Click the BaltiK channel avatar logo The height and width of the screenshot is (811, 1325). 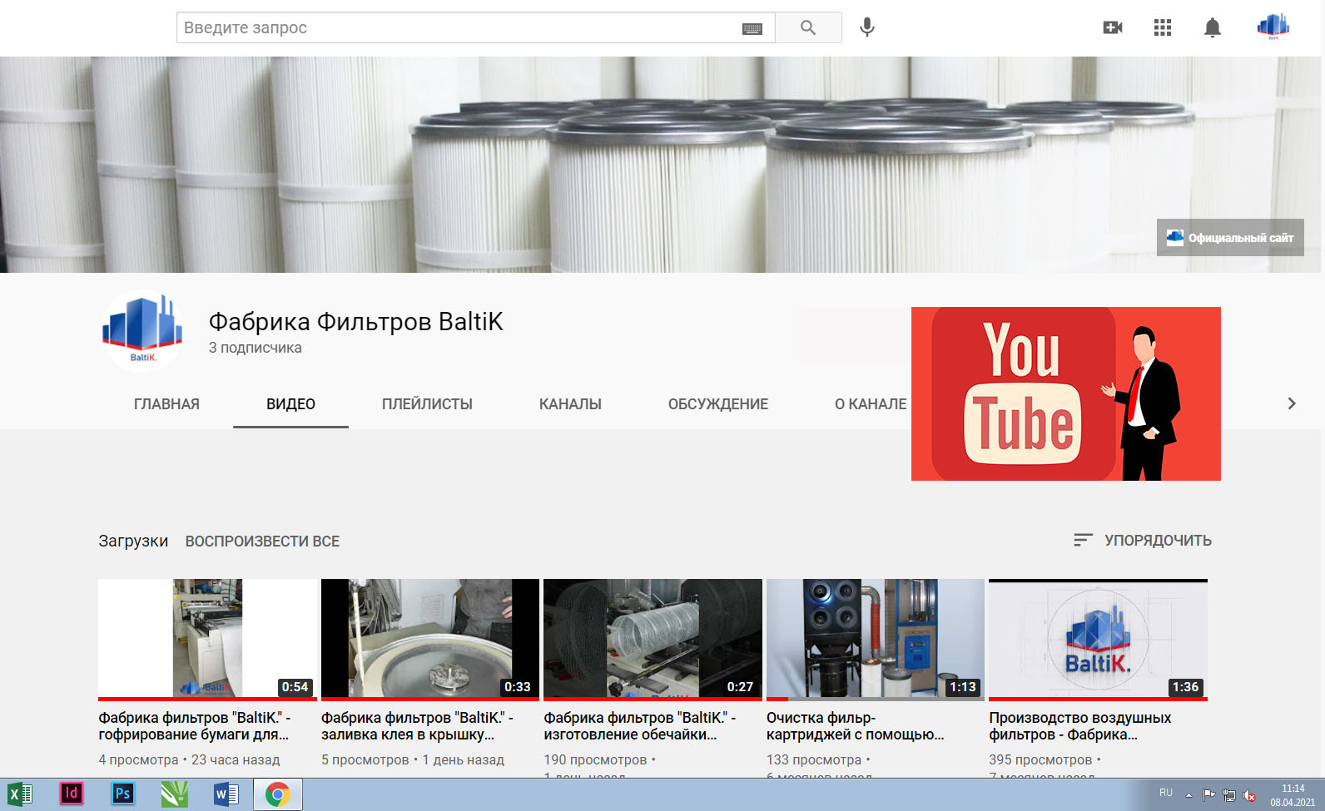click(x=142, y=330)
